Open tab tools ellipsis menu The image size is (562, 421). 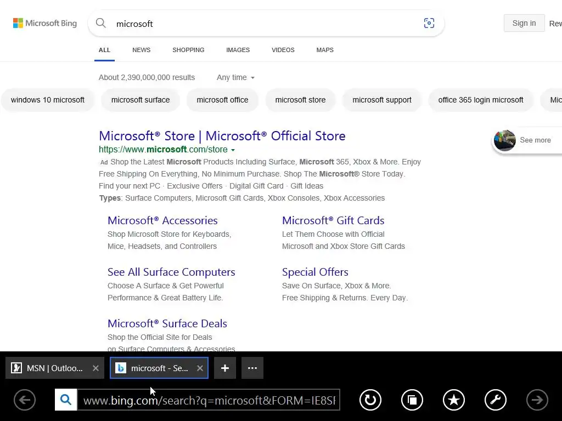pos(252,368)
